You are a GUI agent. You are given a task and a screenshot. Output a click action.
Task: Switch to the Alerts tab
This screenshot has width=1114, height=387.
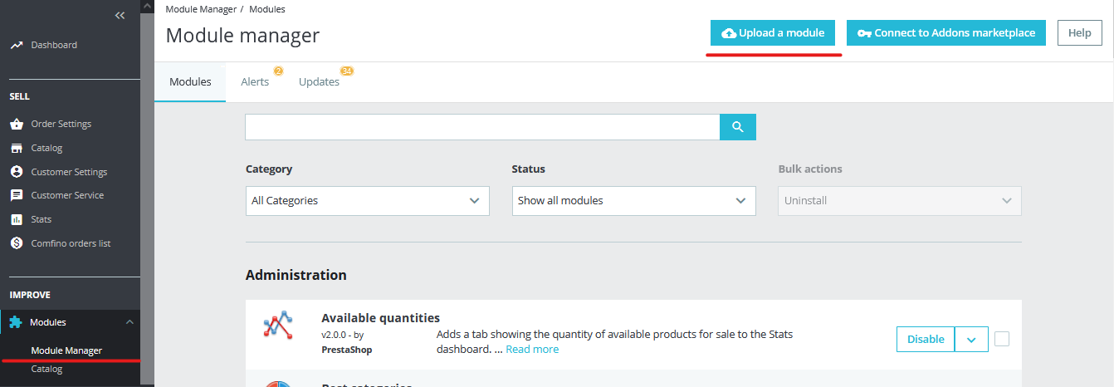[255, 81]
